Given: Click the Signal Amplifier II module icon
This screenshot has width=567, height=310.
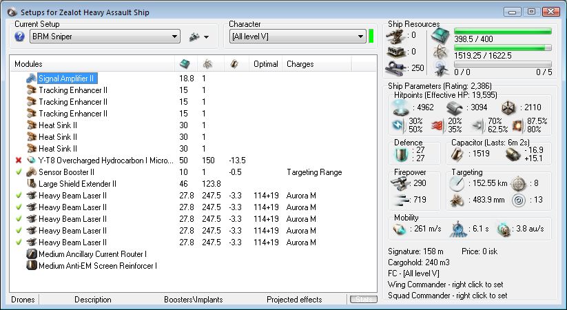Looking at the screenshot, I should 32,78.
